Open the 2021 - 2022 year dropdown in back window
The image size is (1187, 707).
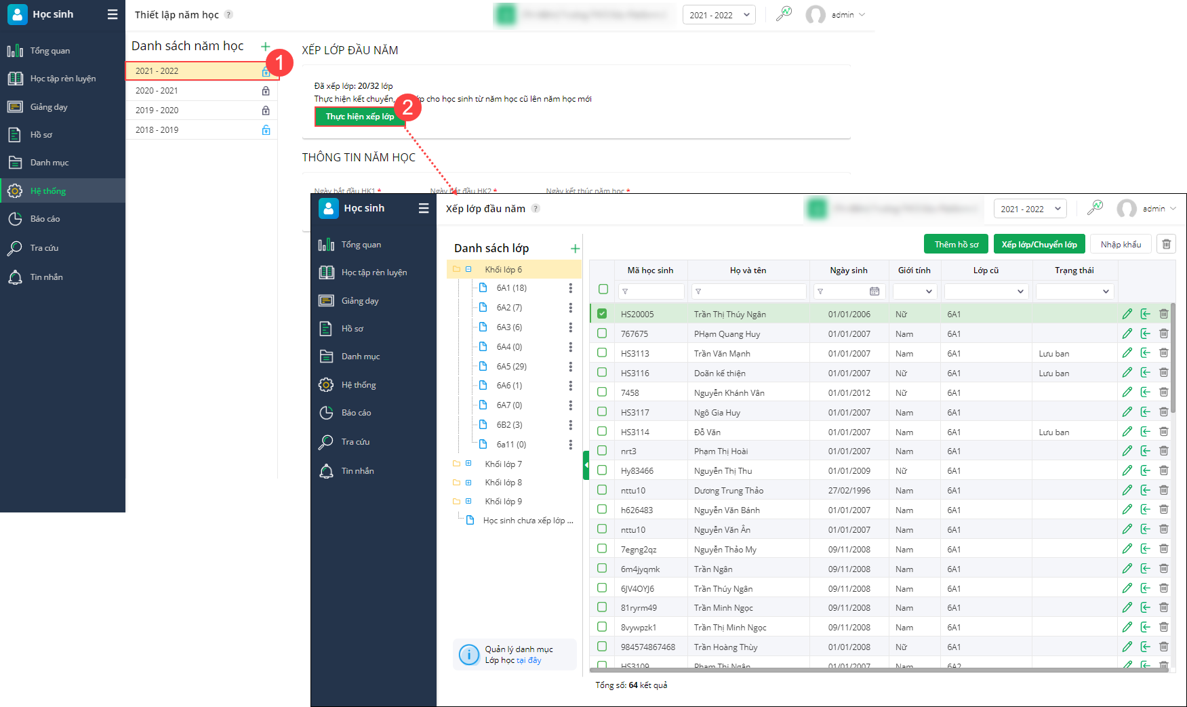coord(719,15)
